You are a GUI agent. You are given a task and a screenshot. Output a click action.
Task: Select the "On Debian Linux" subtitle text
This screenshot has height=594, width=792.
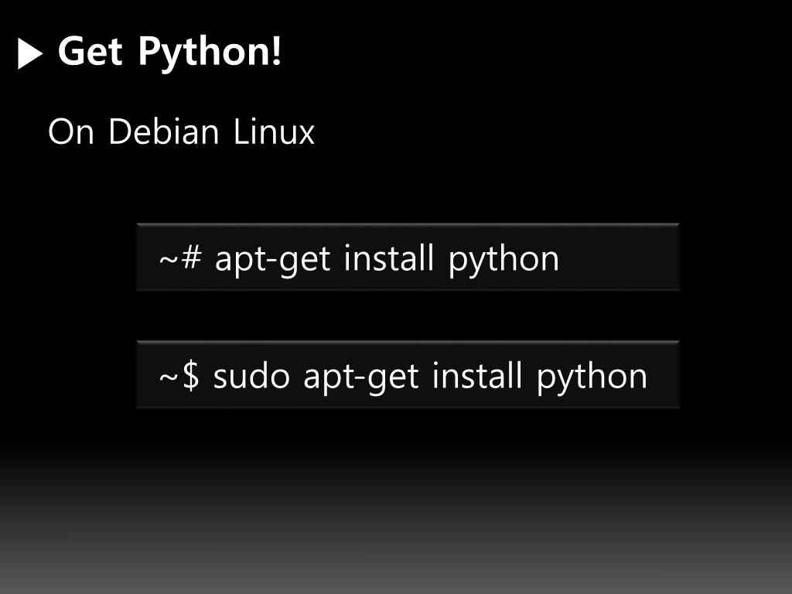tap(181, 131)
